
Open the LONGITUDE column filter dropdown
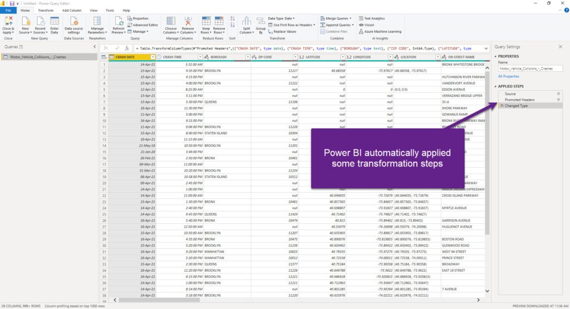pyautogui.click(x=390, y=57)
